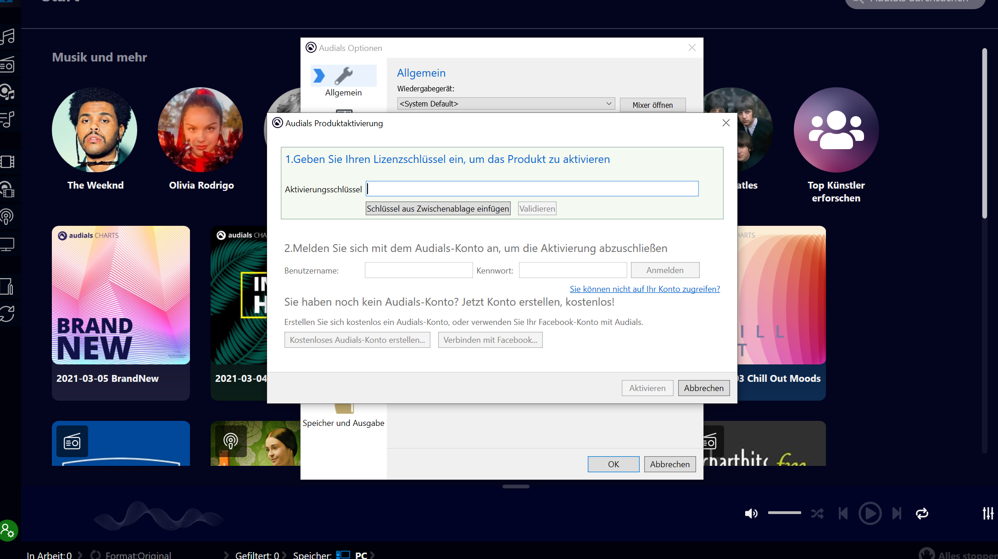Skip to next track
The width and height of the screenshot is (998, 559).
point(897,513)
